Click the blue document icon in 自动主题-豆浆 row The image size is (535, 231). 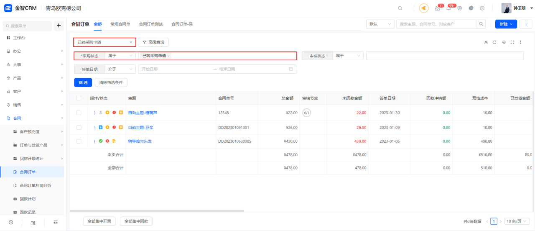[101, 127]
